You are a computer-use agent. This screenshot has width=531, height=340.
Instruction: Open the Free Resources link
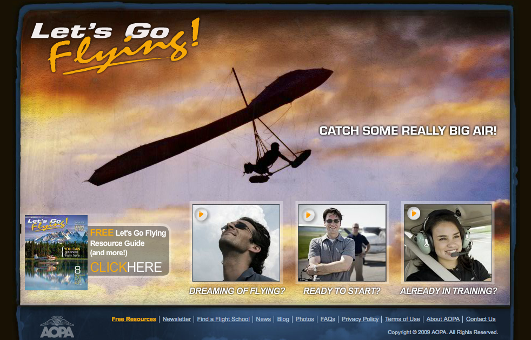(134, 319)
